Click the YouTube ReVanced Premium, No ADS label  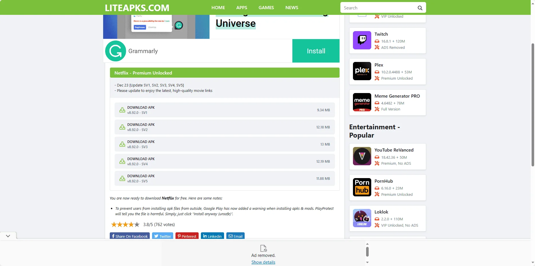(x=396, y=164)
